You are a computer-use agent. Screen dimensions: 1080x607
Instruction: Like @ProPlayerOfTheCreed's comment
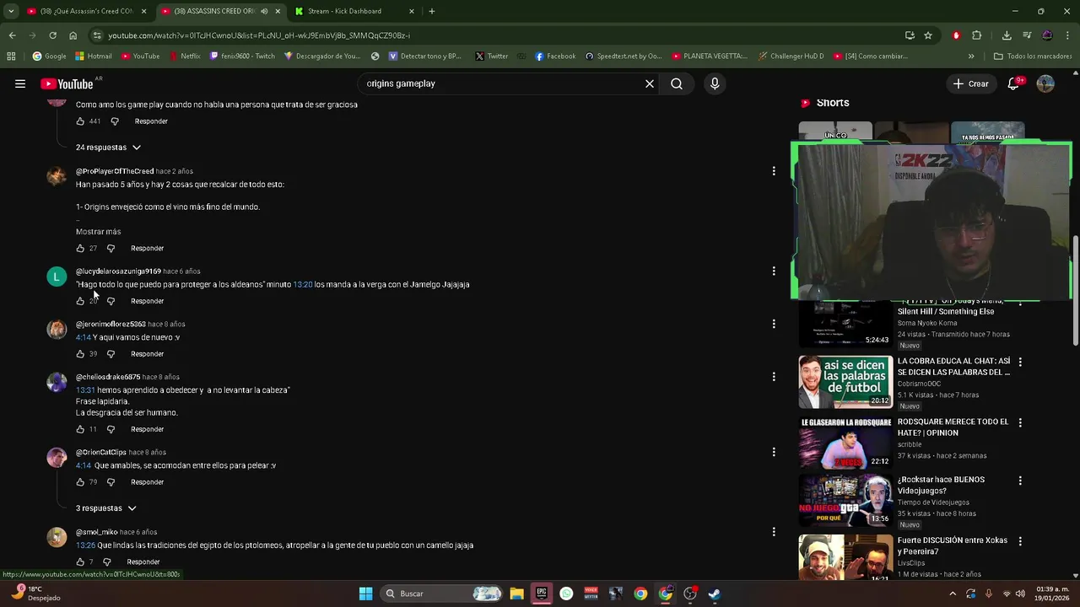click(80, 249)
